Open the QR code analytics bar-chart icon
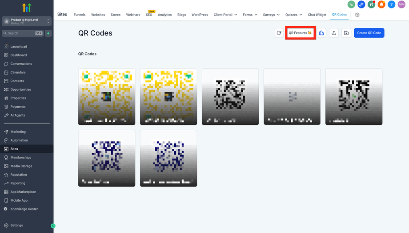This screenshot has width=409, height=233. (x=321, y=33)
